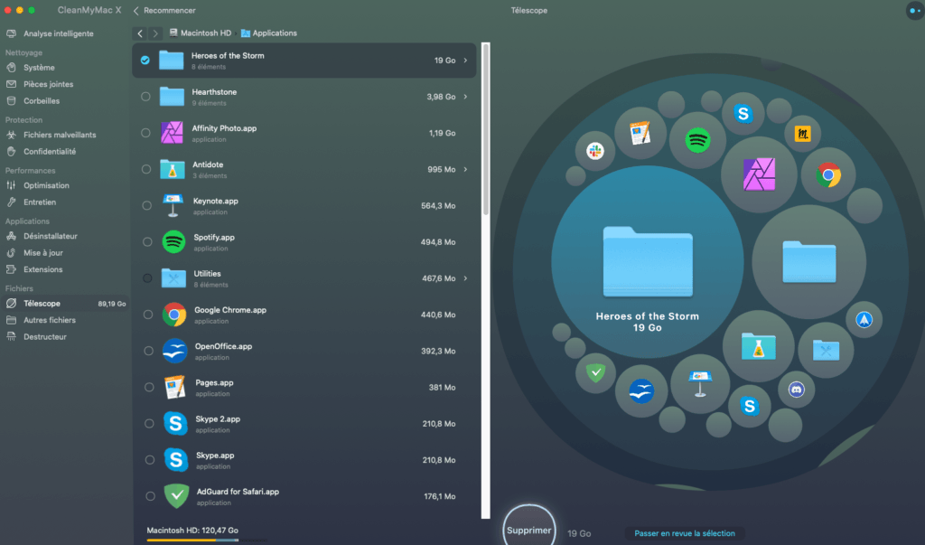Go to Optimisation under Performances
Viewport: 925px width, 545px height.
pyautogui.click(x=46, y=185)
